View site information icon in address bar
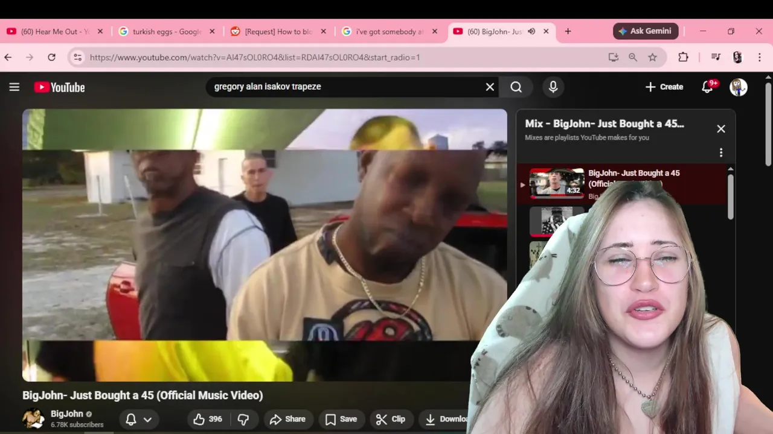 [77, 57]
